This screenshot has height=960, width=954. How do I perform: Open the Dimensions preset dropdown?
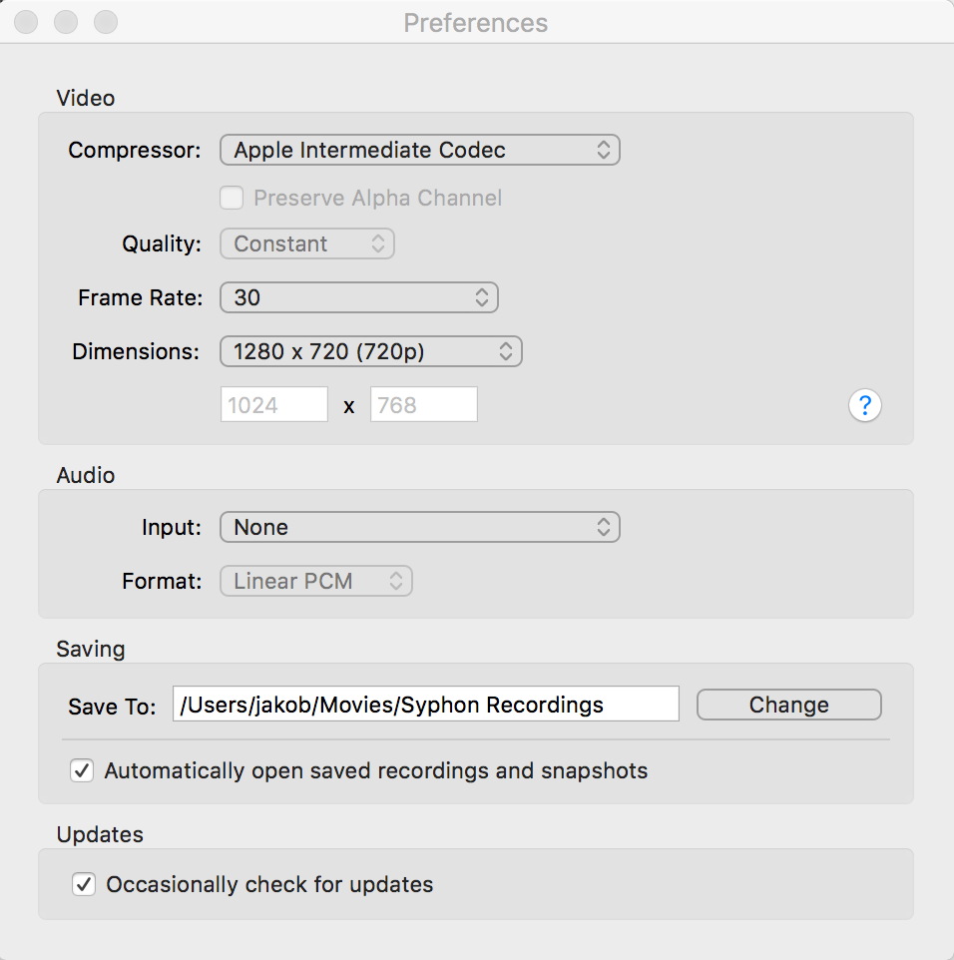click(x=370, y=351)
